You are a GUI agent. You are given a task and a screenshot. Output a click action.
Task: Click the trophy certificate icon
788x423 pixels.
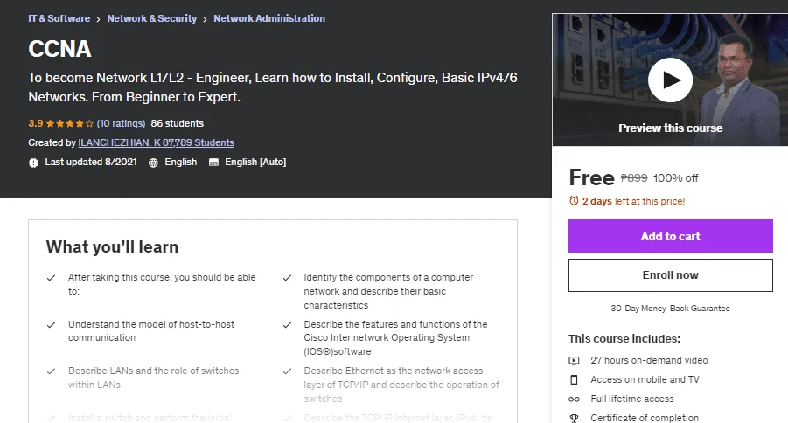(574, 418)
